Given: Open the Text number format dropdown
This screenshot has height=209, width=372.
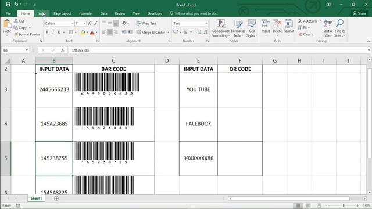Looking at the screenshot, I should click(x=206, y=23).
